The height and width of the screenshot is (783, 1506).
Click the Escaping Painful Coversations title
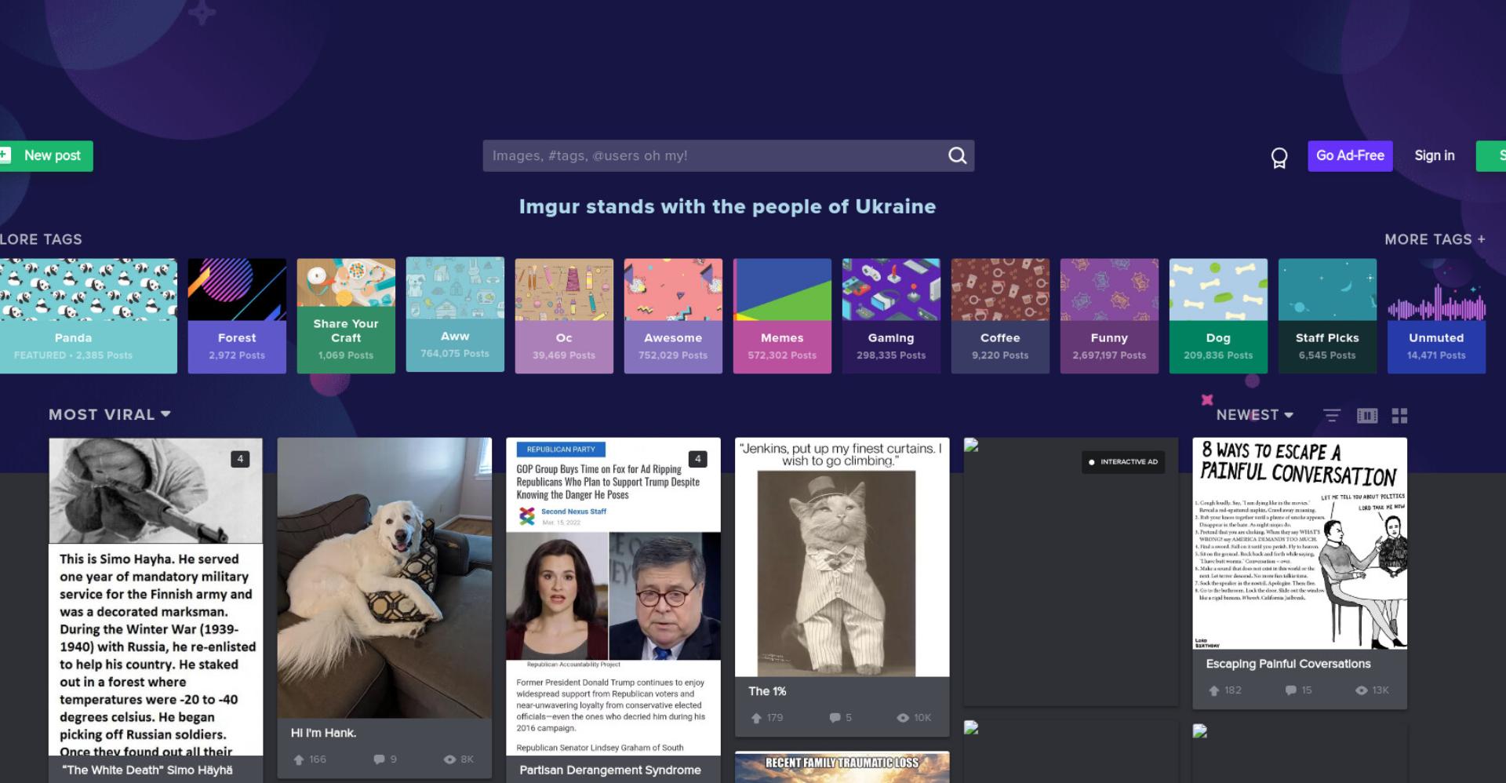1288,664
